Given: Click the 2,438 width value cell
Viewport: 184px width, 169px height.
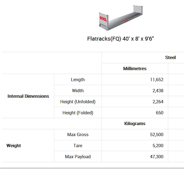Looking at the screenshot, I should click(x=158, y=91).
